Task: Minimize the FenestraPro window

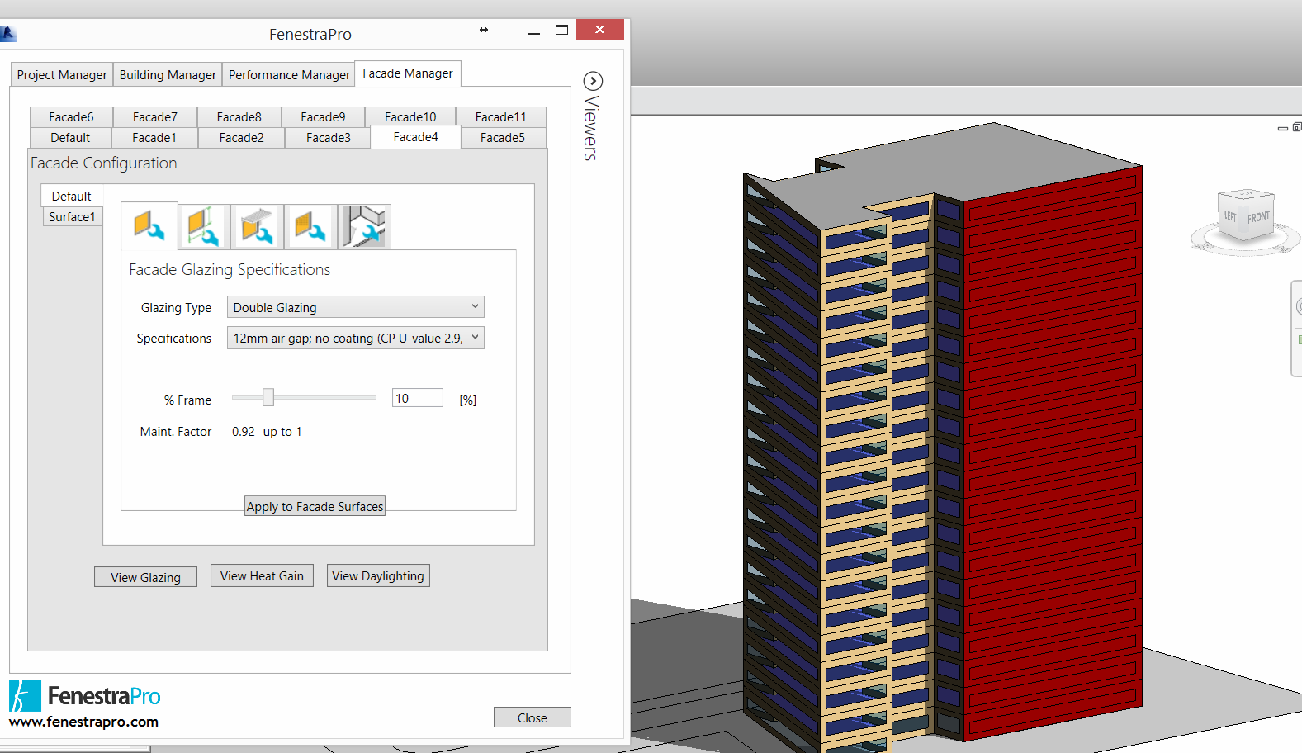Action: (x=534, y=31)
